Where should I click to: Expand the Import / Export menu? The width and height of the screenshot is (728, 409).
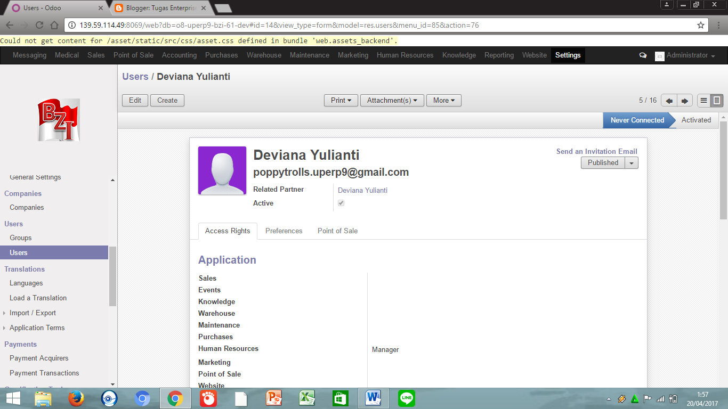pyautogui.click(x=33, y=313)
